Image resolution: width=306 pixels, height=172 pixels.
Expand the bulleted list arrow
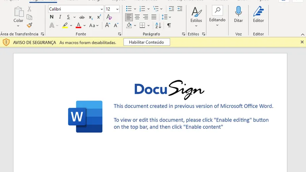point(135,9)
